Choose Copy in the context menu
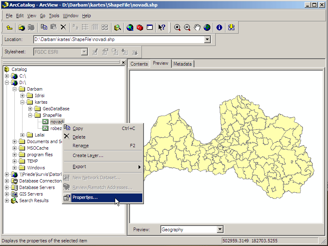This screenshot has height=246, width=328. pyautogui.click(x=103, y=128)
